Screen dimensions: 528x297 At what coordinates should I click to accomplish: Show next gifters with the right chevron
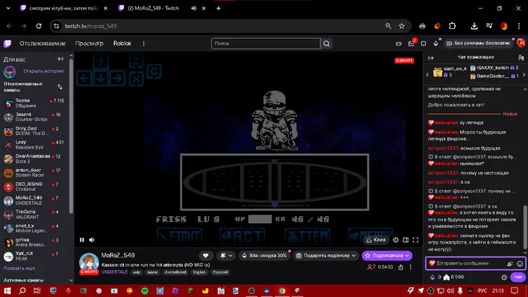[524, 75]
